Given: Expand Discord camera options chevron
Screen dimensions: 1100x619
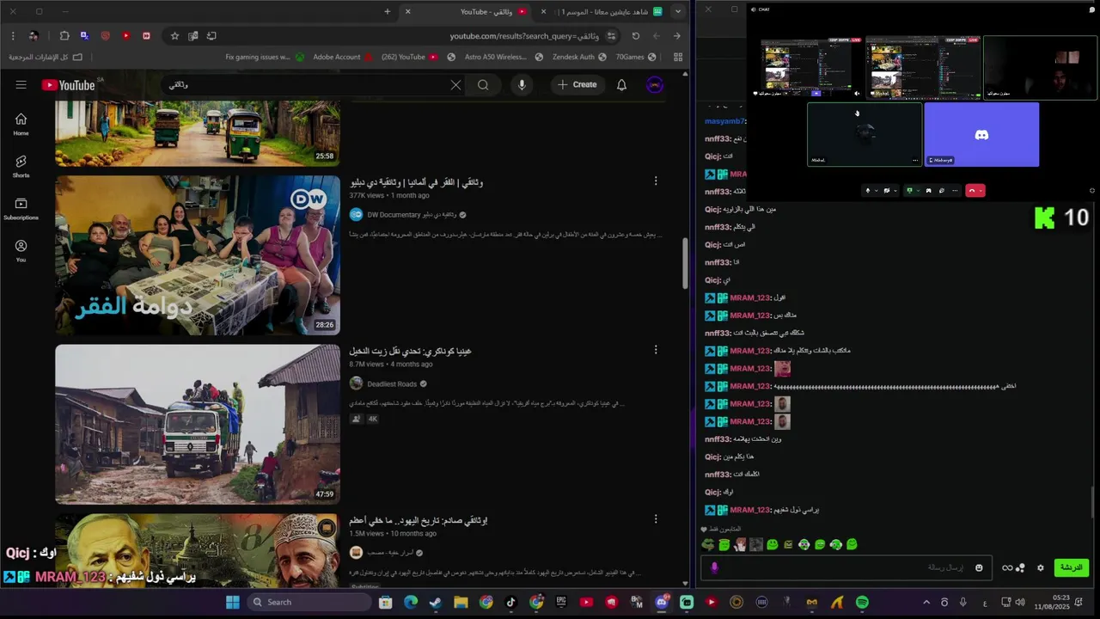Looking at the screenshot, I should pos(895,191).
